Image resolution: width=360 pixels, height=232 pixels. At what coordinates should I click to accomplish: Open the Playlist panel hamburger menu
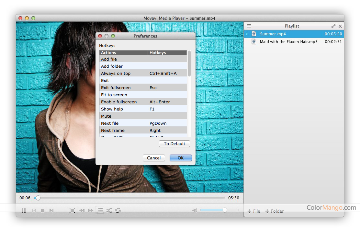(249, 26)
